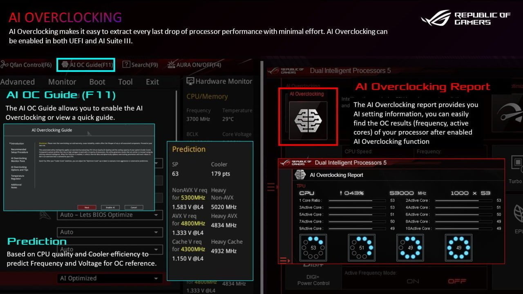This screenshot has height=294, width=523.
Task: Select Introduction in the AI Overclocking Guide
Action: 17,144
